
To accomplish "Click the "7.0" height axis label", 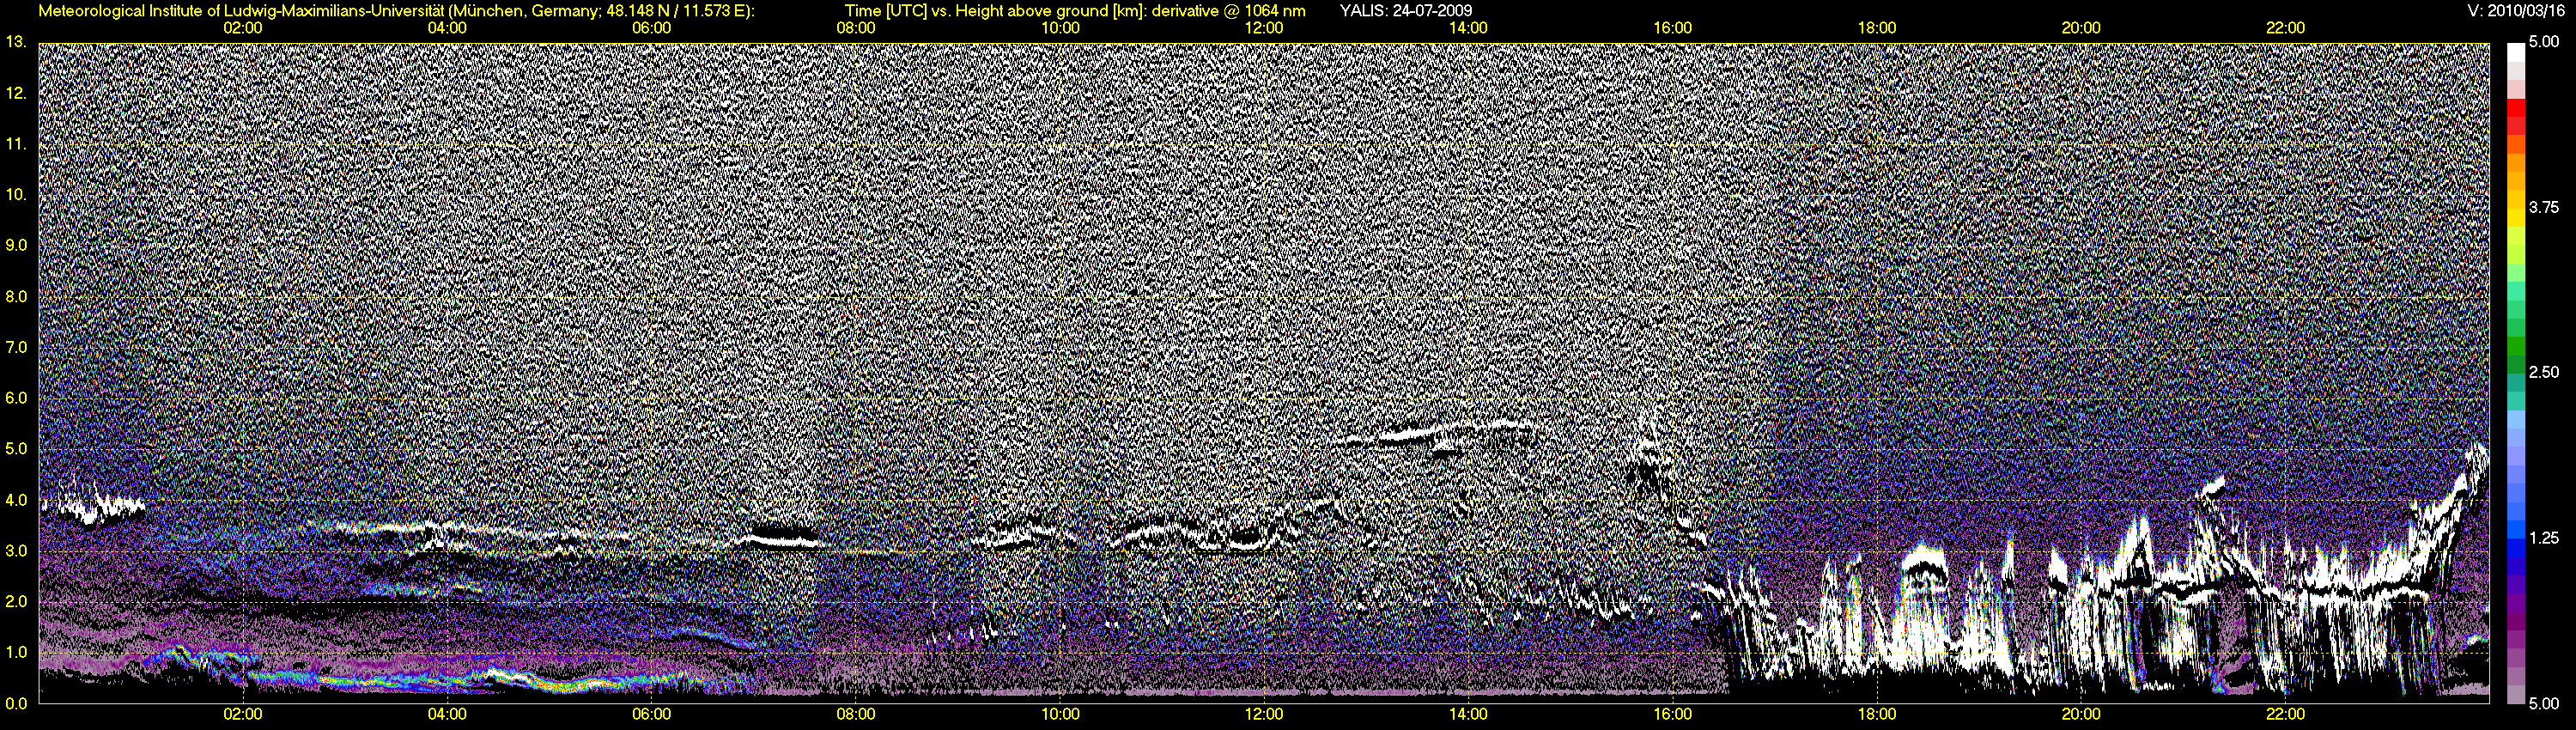I will pyautogui.click(x=16, y=347).
